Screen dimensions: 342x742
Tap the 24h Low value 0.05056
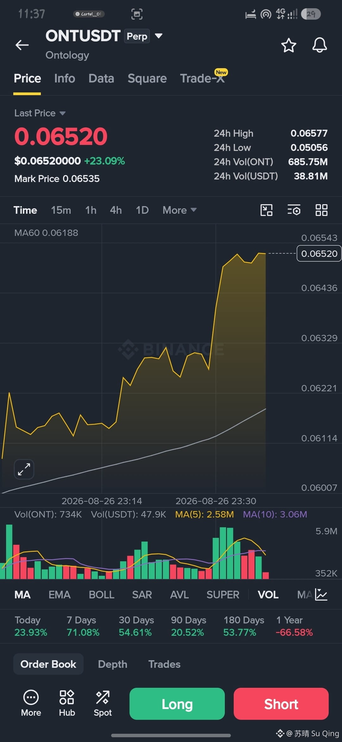click(x=309, y=147)
